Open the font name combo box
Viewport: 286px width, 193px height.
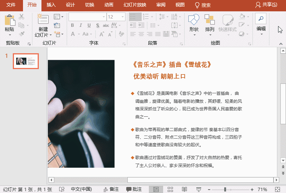click(x=87, y=17)
